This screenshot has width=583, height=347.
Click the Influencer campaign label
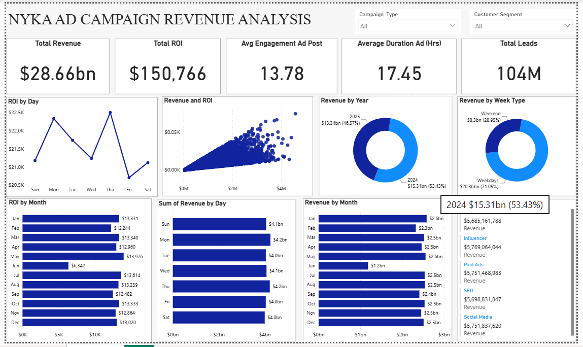pos(475,238)
